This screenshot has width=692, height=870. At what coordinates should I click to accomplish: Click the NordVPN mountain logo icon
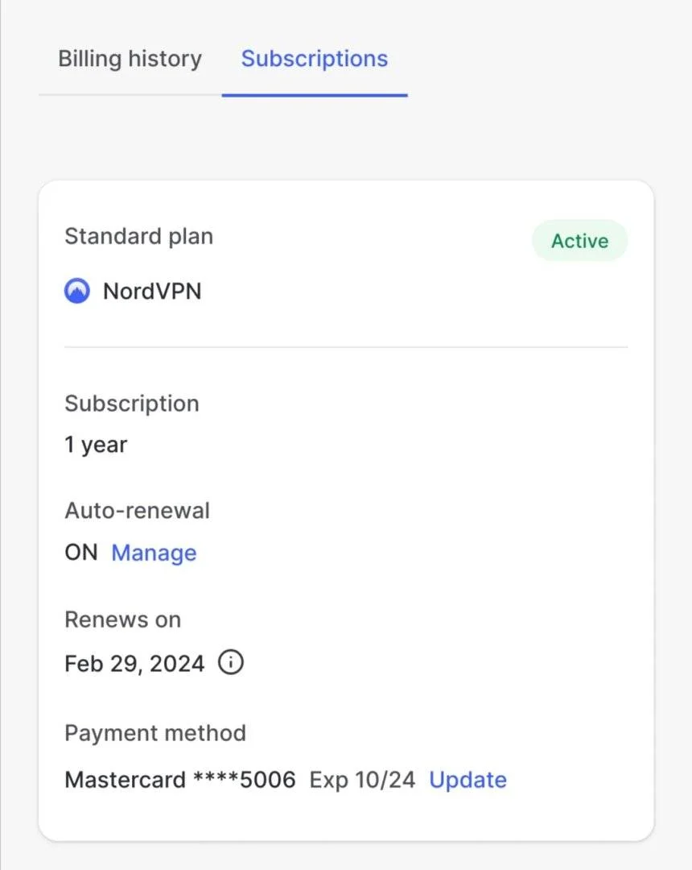click(x=77, y=291)
